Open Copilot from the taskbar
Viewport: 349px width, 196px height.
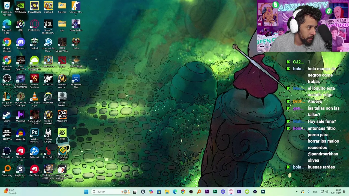[151, 192]
